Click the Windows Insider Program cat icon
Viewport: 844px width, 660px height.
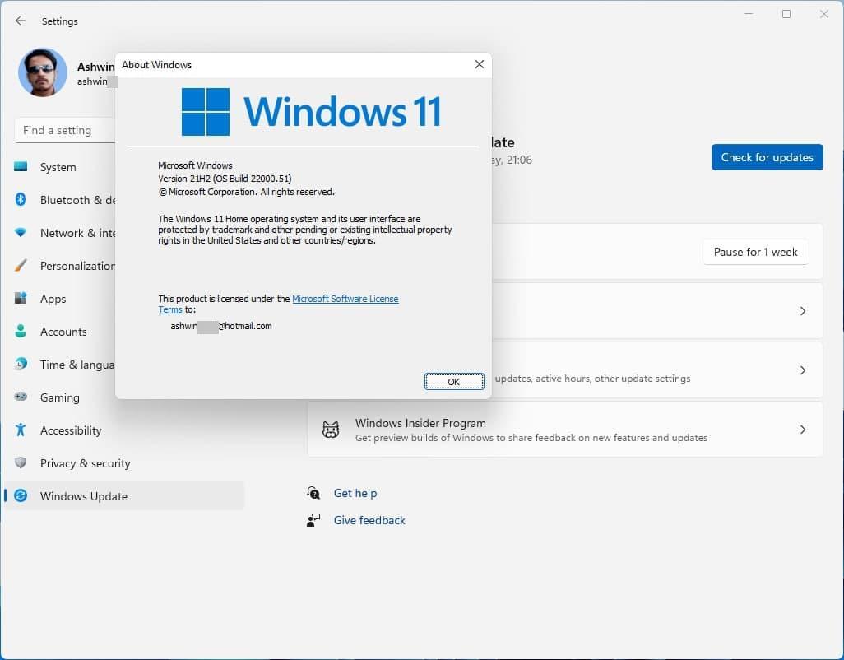click(x=331, y=430)
